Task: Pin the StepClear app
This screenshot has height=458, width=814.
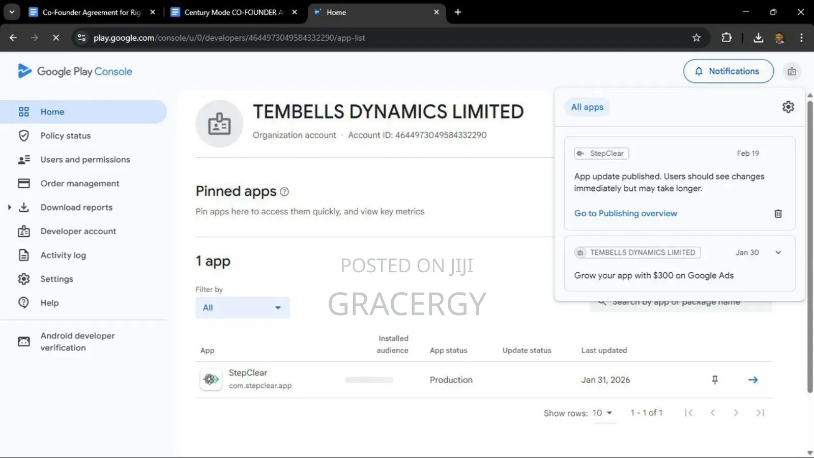Action: (715, 380)
